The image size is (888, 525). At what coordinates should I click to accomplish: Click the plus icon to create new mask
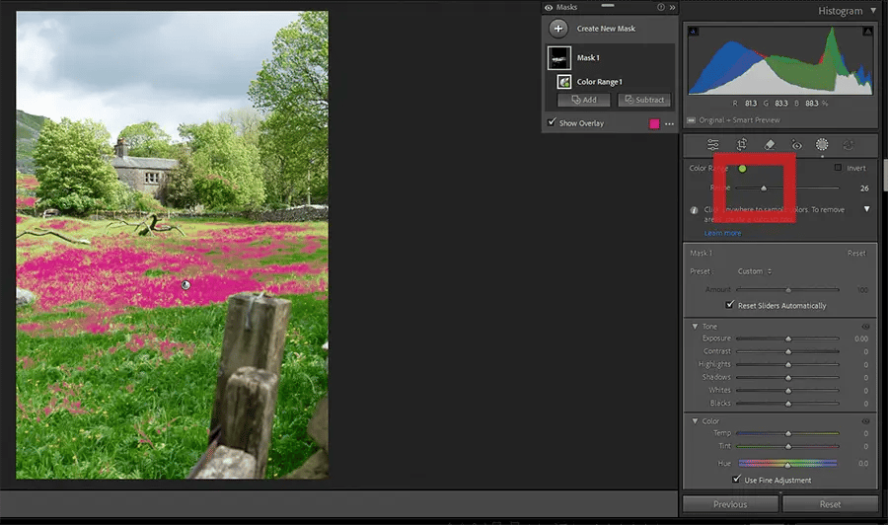coord(558,29)
